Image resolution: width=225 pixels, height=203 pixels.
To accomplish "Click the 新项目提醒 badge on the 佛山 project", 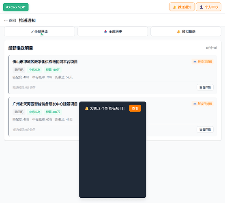I will 202,62.
